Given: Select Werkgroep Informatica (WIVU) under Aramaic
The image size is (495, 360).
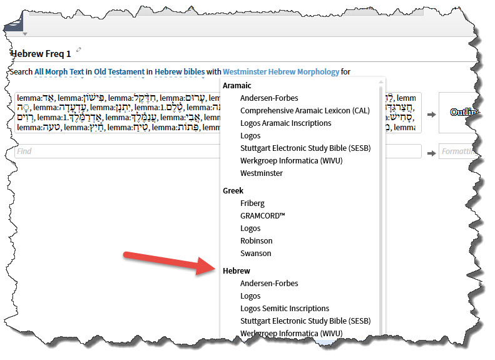Looking at the screenshot, I should click(292, 161).
